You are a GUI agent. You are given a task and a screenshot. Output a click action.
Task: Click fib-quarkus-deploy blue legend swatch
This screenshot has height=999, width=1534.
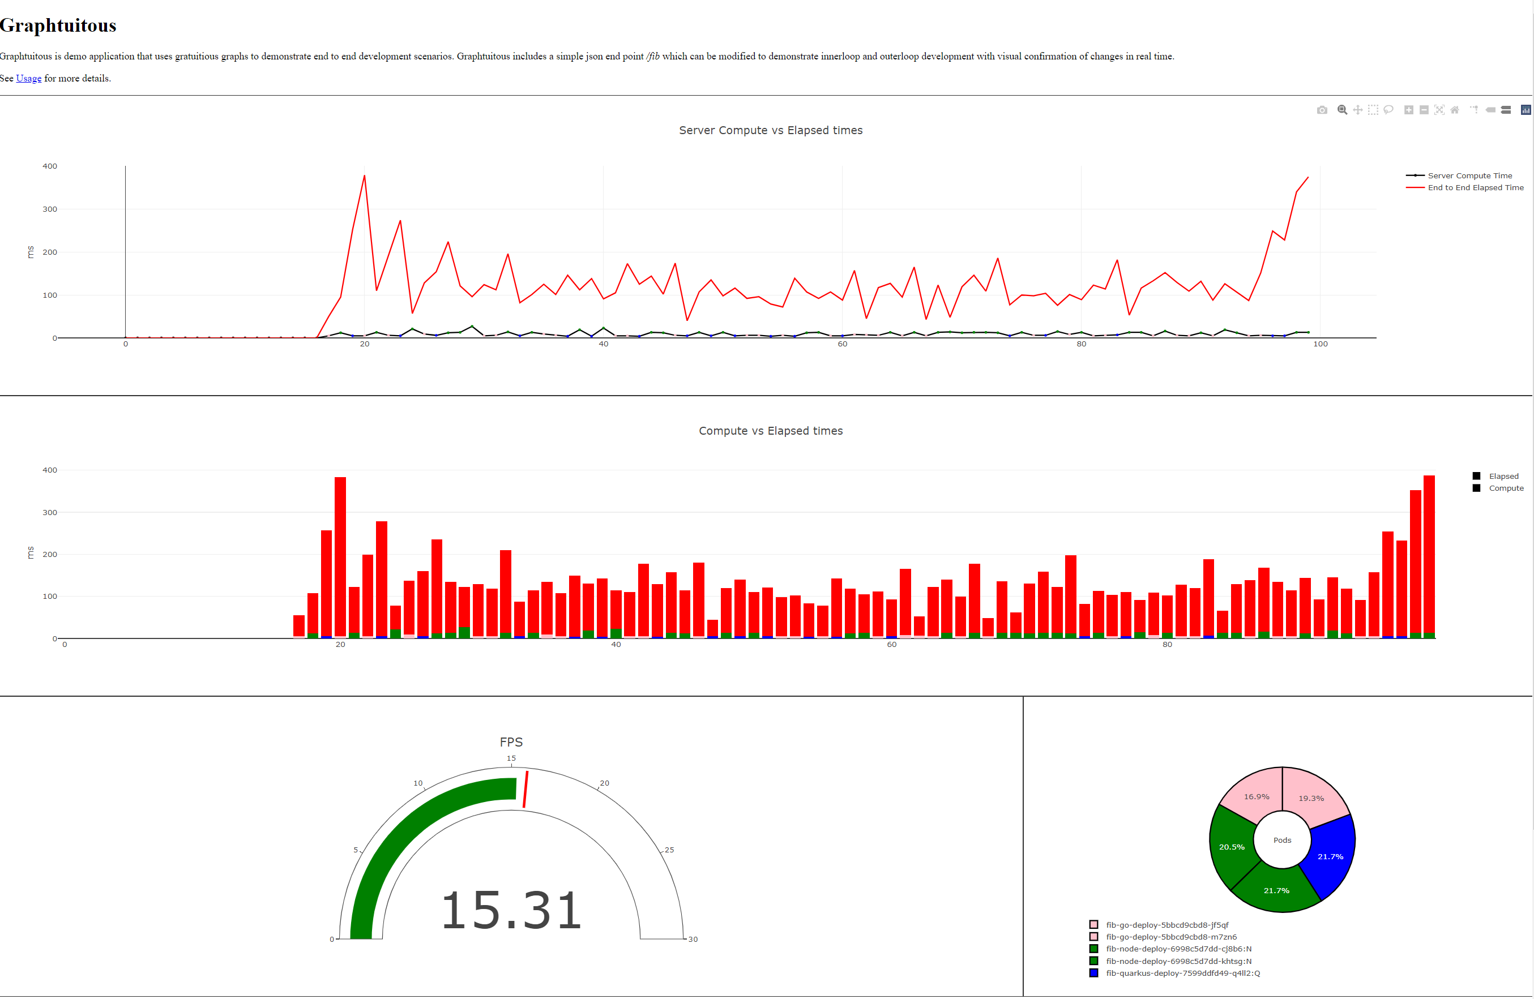click(x=1094, y=973)
